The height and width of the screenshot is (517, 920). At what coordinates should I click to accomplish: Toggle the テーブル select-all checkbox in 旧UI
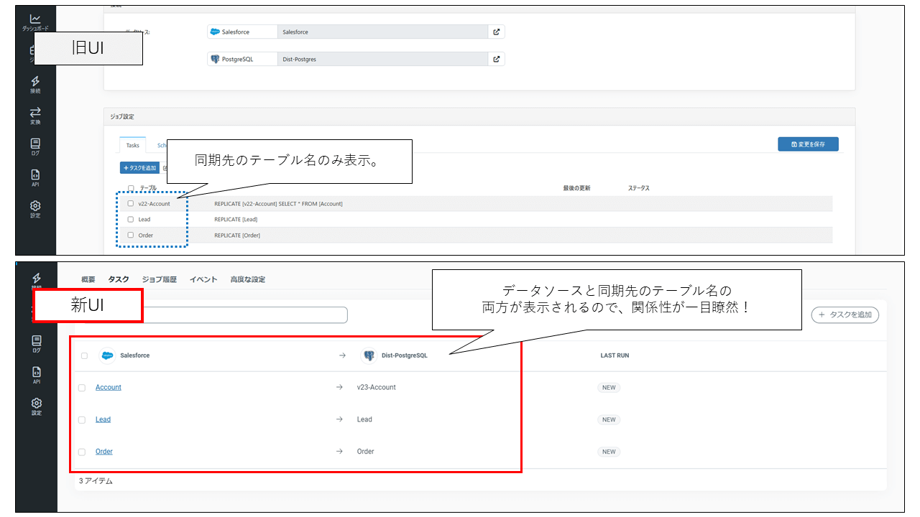pos(131,187)
